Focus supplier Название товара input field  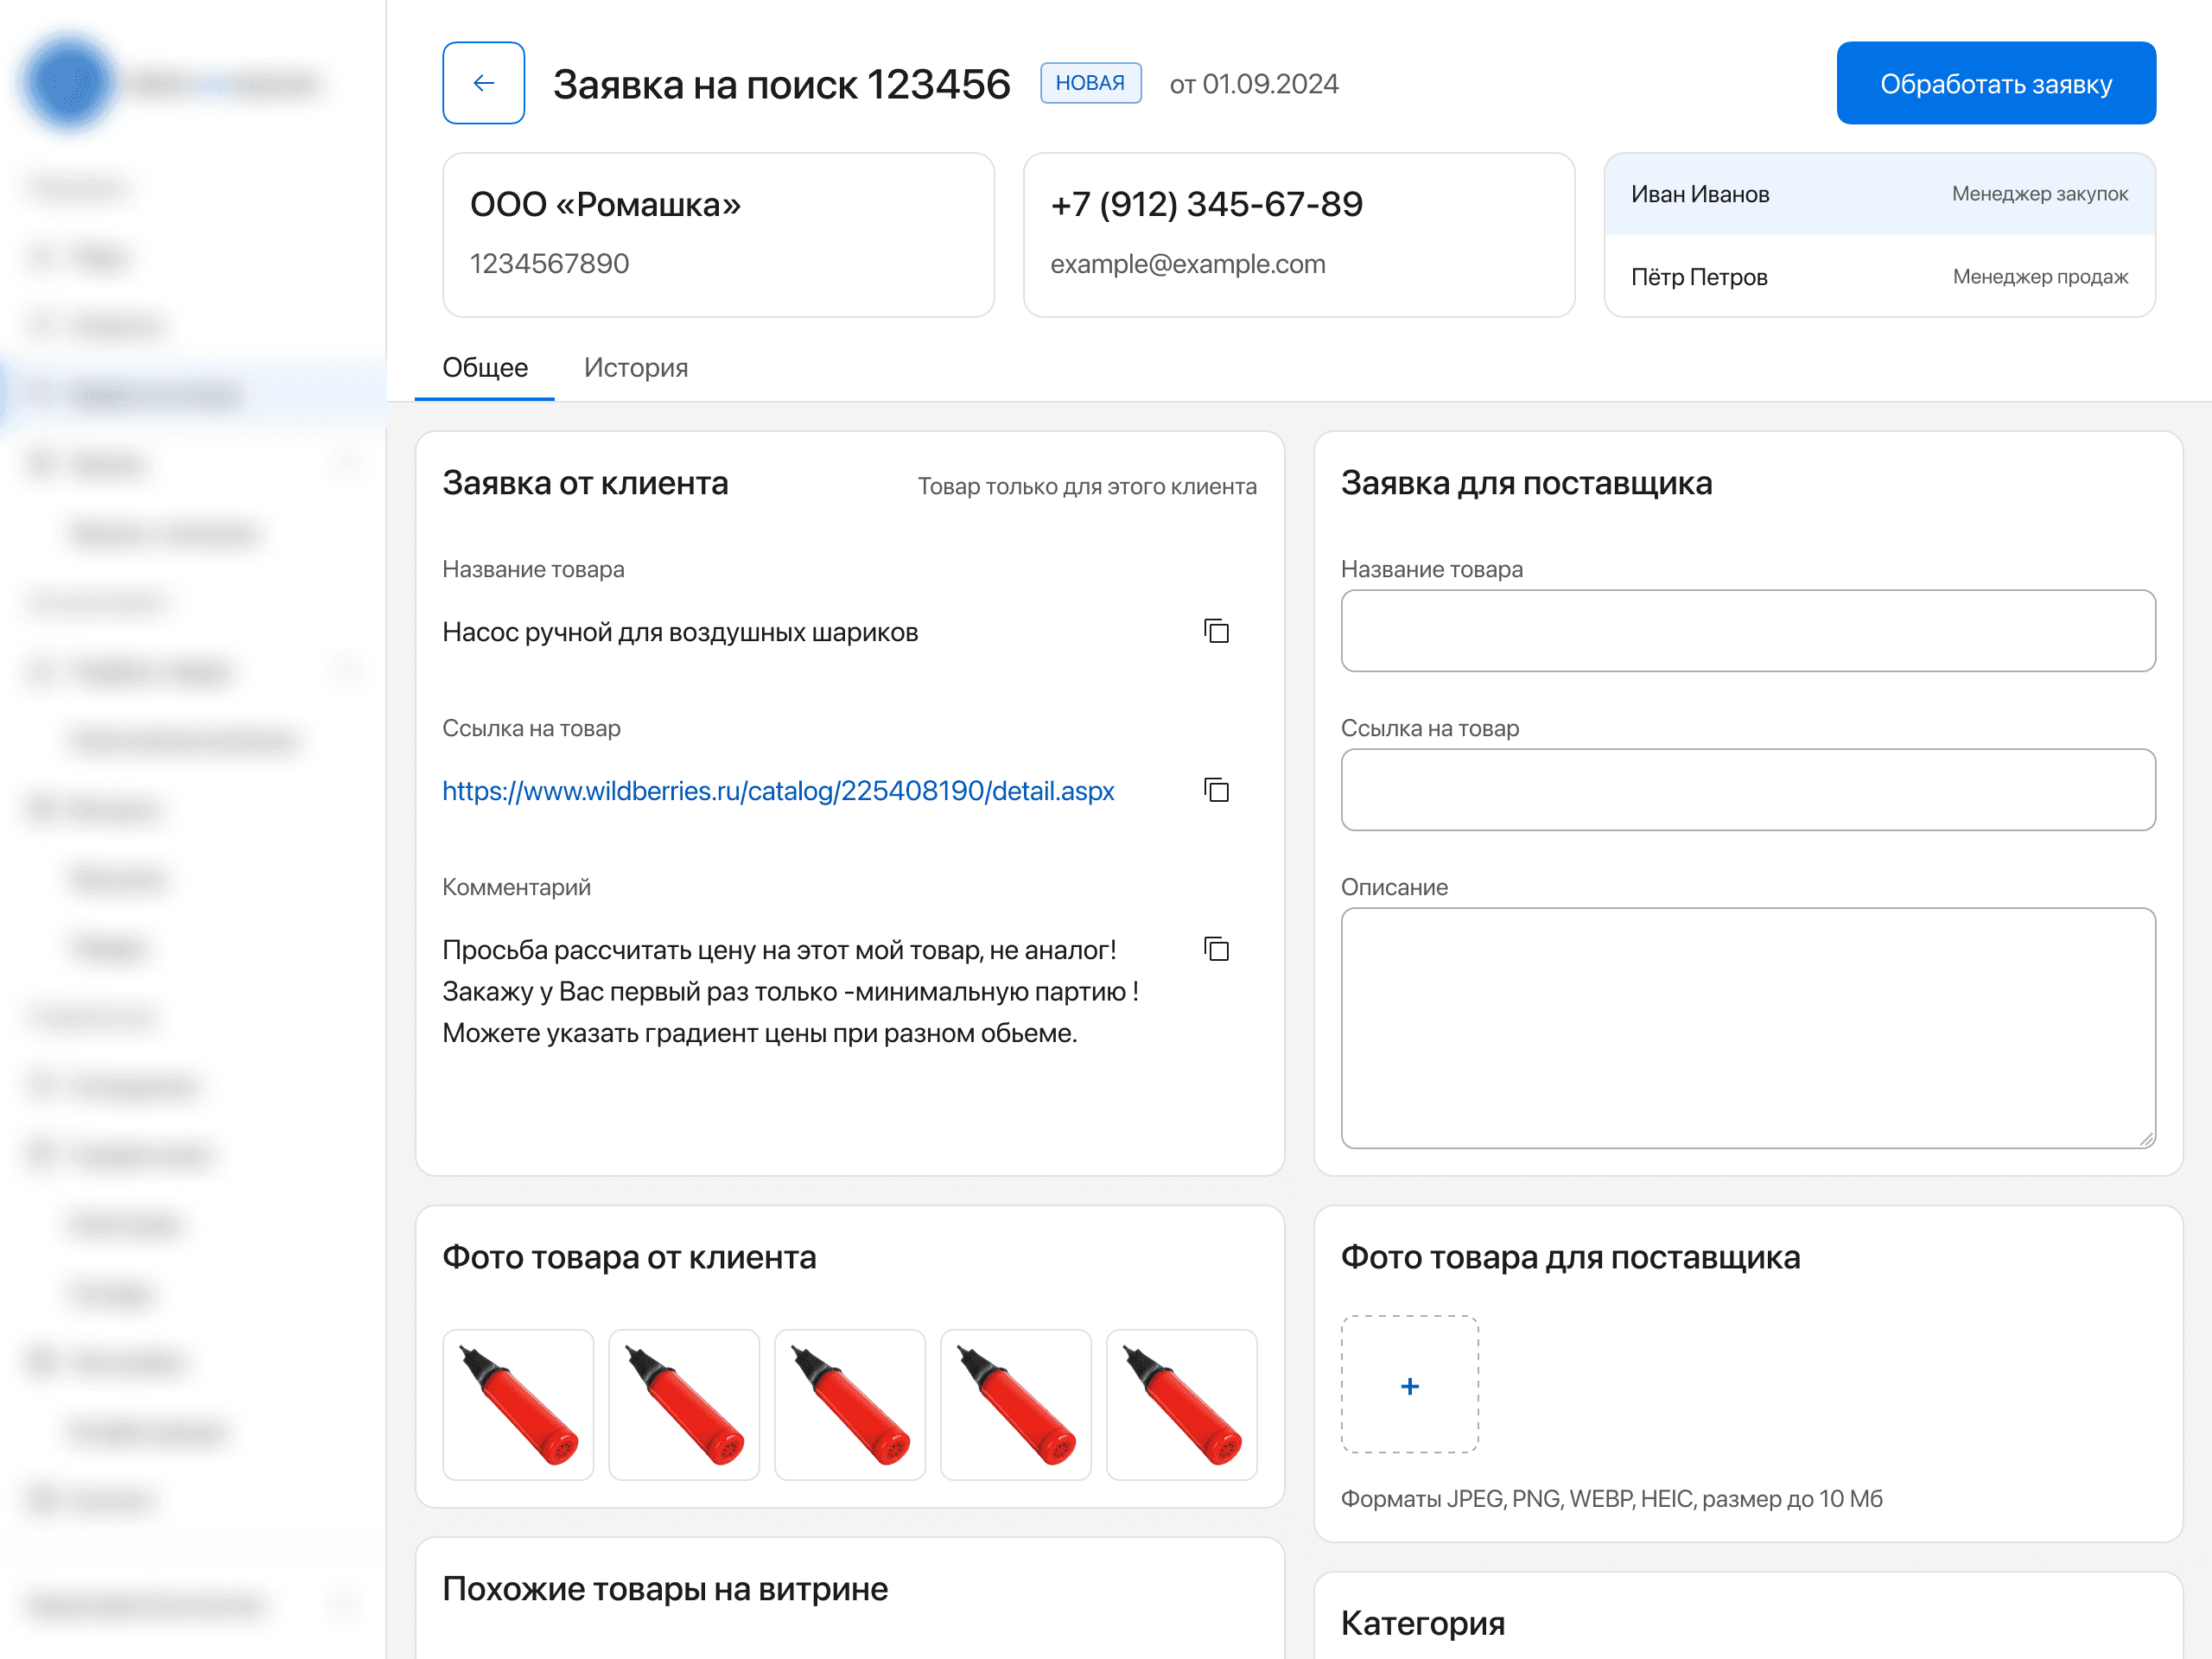pos(1747,631)
